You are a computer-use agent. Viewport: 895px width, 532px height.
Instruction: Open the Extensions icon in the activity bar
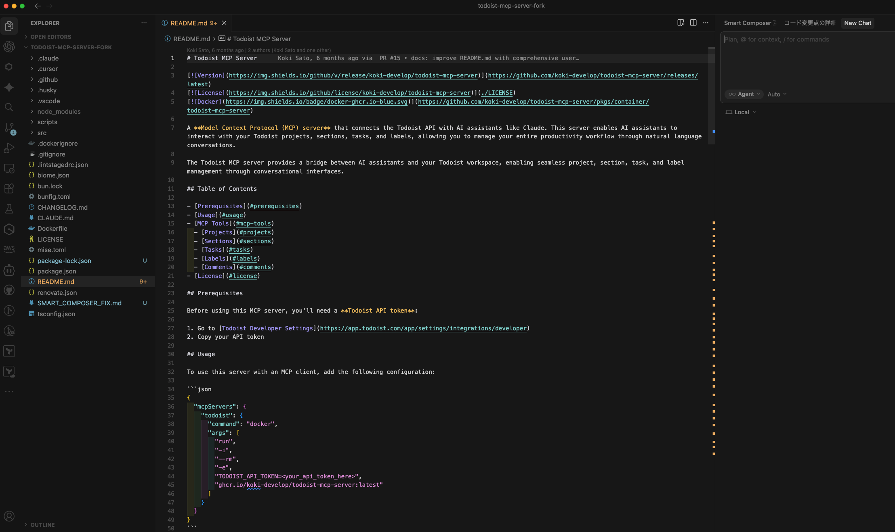click(x=9, y=188)
